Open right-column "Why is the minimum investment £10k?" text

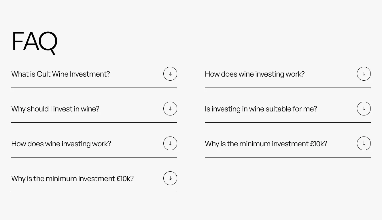click(x=266, y=144)
